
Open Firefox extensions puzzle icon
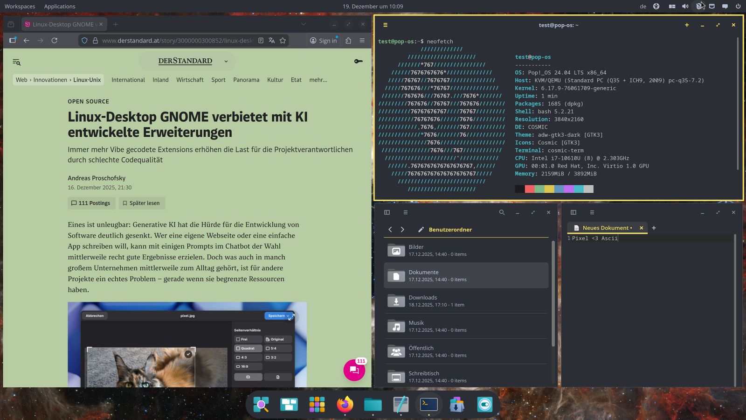tap(348, 41)
